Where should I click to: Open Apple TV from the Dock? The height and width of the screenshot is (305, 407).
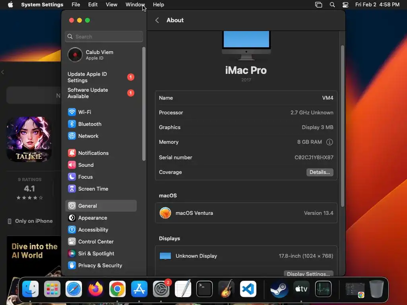[301, 289]
